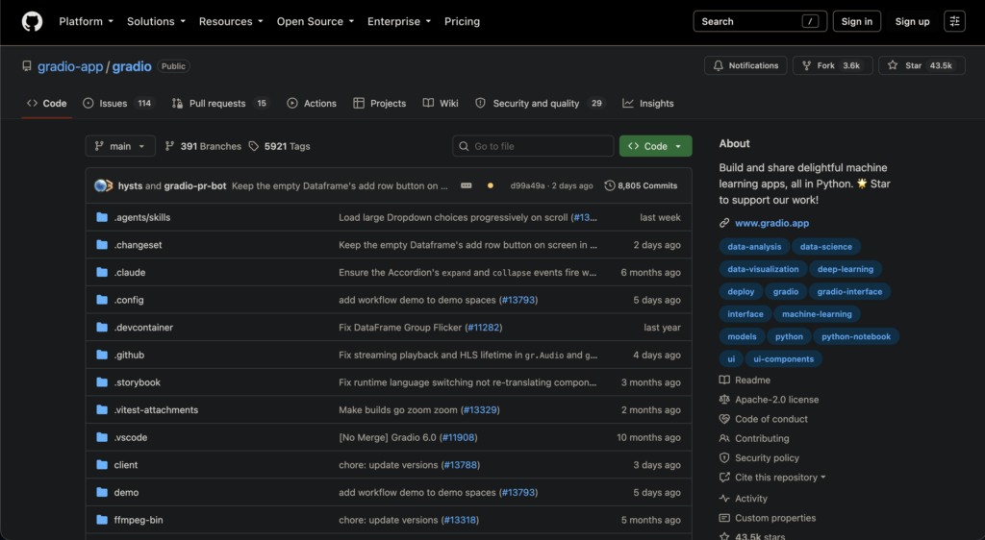The height and width of the screenshot is (540, 985).
Task: Click the Actions play icon
Action: coord(292,103)
